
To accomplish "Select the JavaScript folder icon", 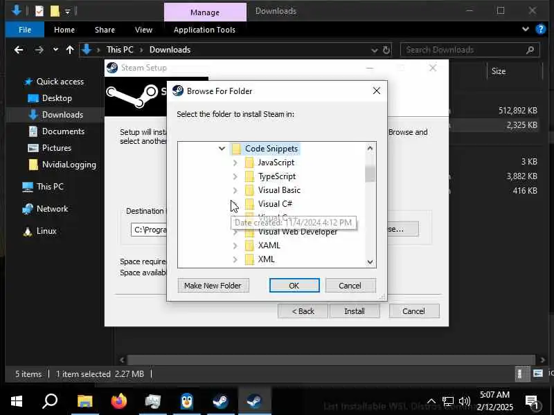I will (249, 163).
